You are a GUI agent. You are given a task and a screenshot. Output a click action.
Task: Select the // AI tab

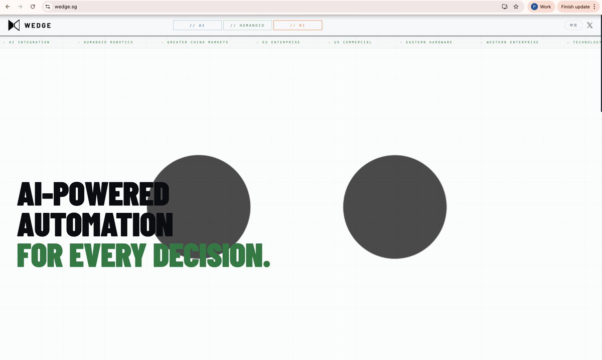pyautogui.click(x=197, y=25)
